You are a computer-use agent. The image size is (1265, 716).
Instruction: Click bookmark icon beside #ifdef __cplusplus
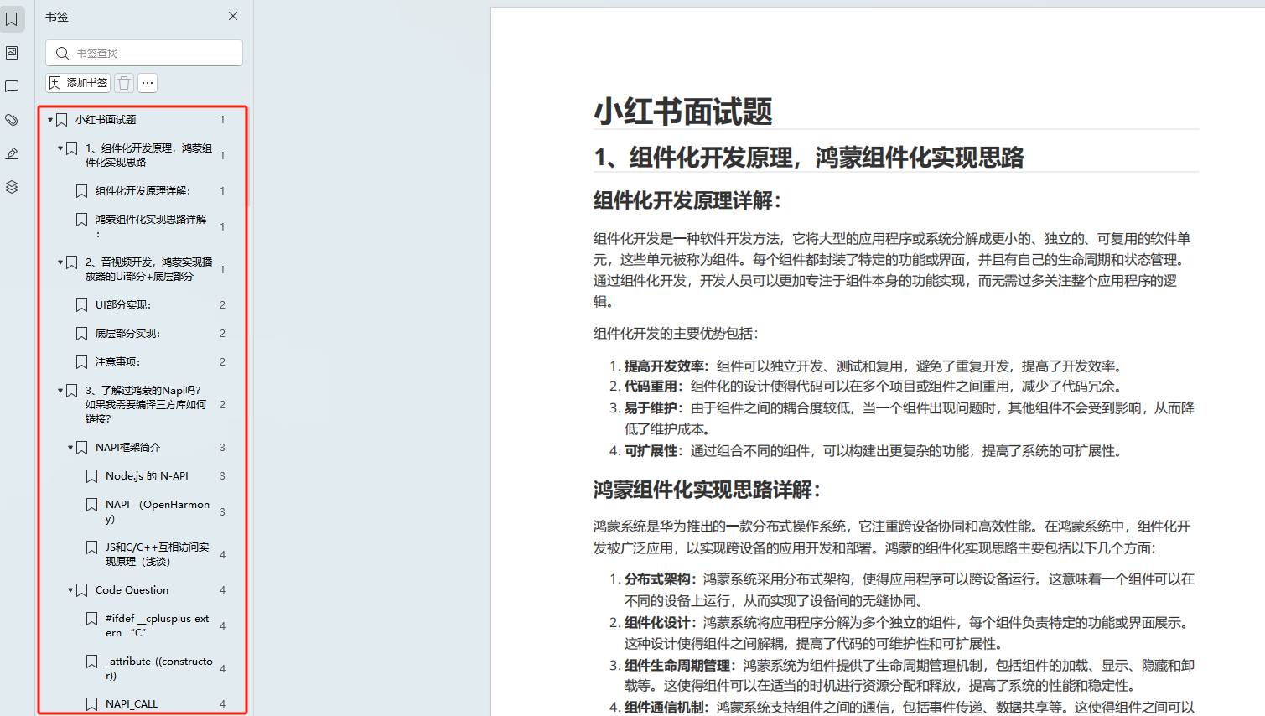point(92,619)
